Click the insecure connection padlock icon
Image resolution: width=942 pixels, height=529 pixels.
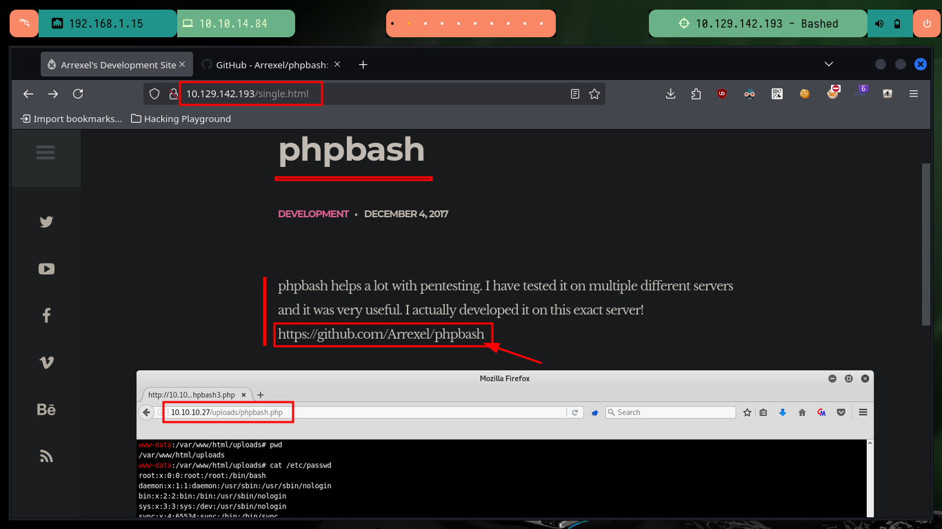point(173,94)
